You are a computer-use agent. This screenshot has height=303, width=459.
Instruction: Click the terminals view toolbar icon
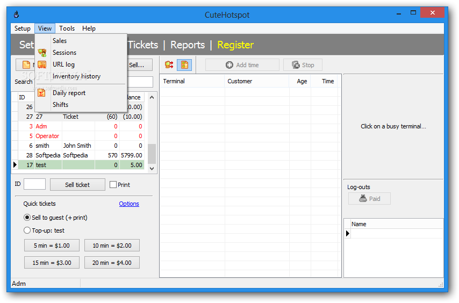point(169,64)
